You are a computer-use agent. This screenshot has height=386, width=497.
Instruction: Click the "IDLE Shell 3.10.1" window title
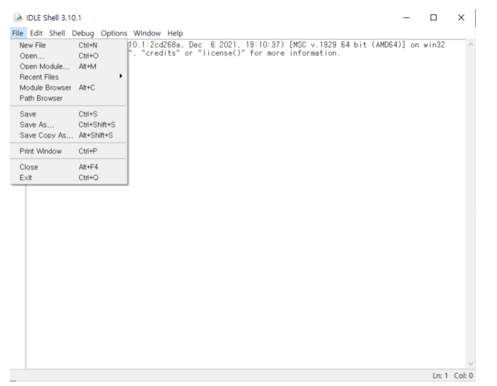[54, 18]
